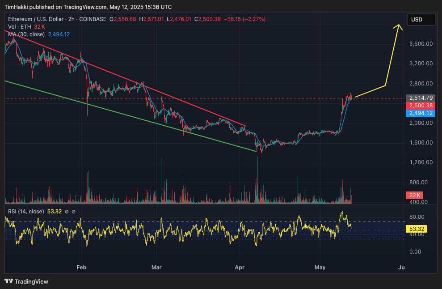Click the yellow 53.32 RSI value label
Image resolution: width=442 pixels, height=289 pixels.
click(417, 229)
